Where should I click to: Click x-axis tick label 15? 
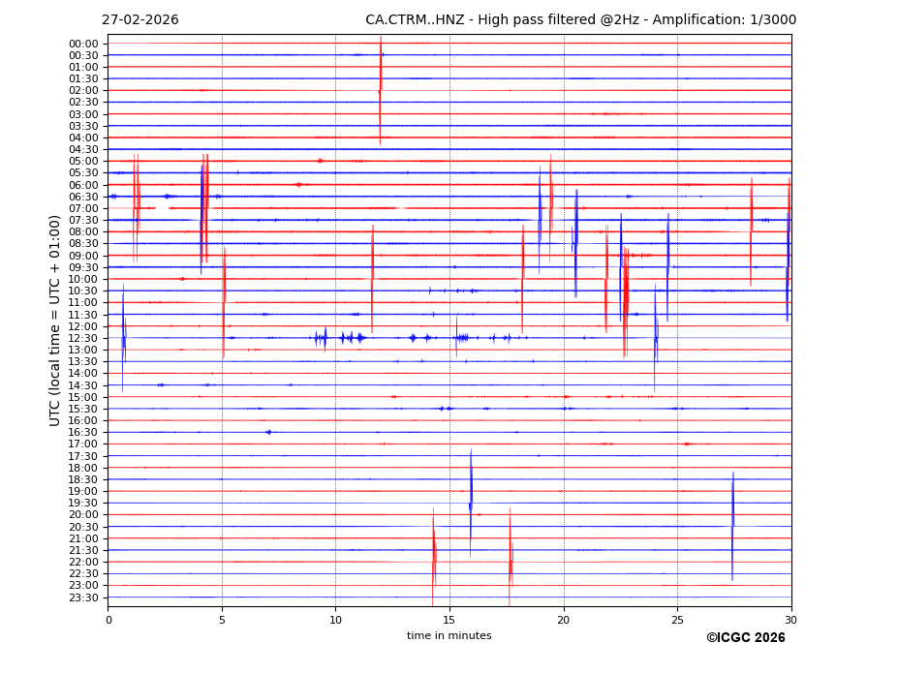click(449, 620)
